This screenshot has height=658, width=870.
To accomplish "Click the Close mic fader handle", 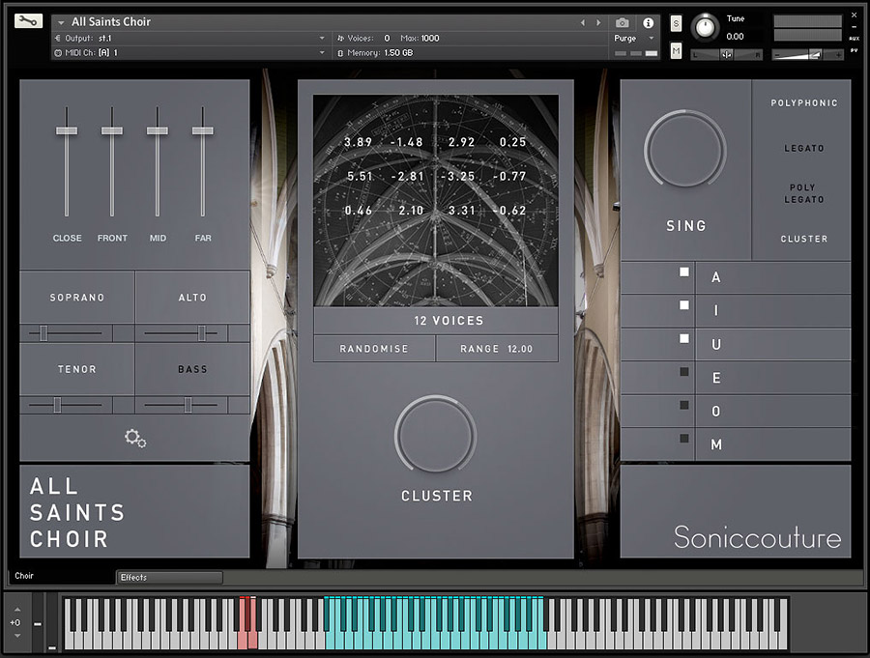I will pyautogui.click(x=67, y=130).
